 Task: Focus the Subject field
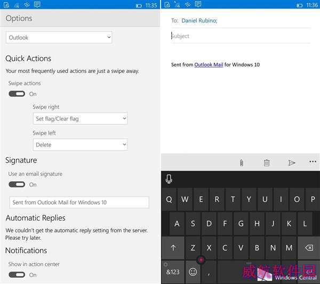[x=241, y=36]
